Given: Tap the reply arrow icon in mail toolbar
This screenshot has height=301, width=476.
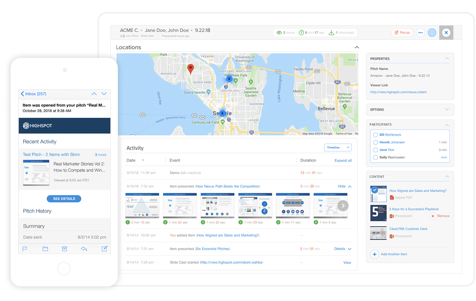Looking at the screenshot, I should click(84, 249).
